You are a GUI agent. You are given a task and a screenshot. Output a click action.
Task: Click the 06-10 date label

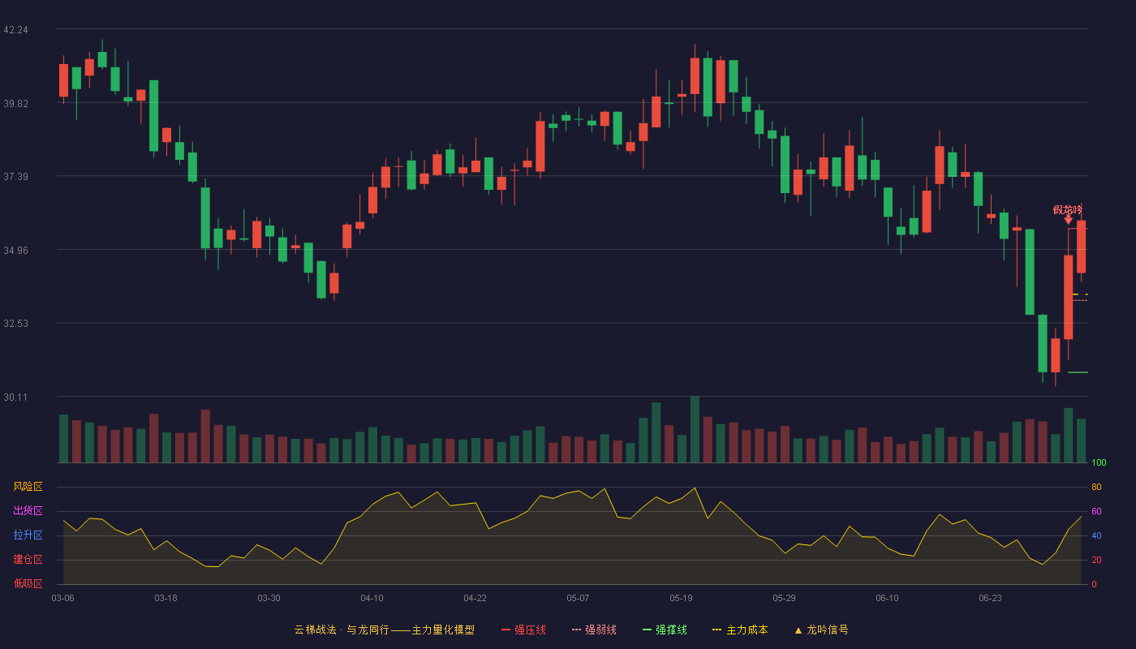click(887, 598)
